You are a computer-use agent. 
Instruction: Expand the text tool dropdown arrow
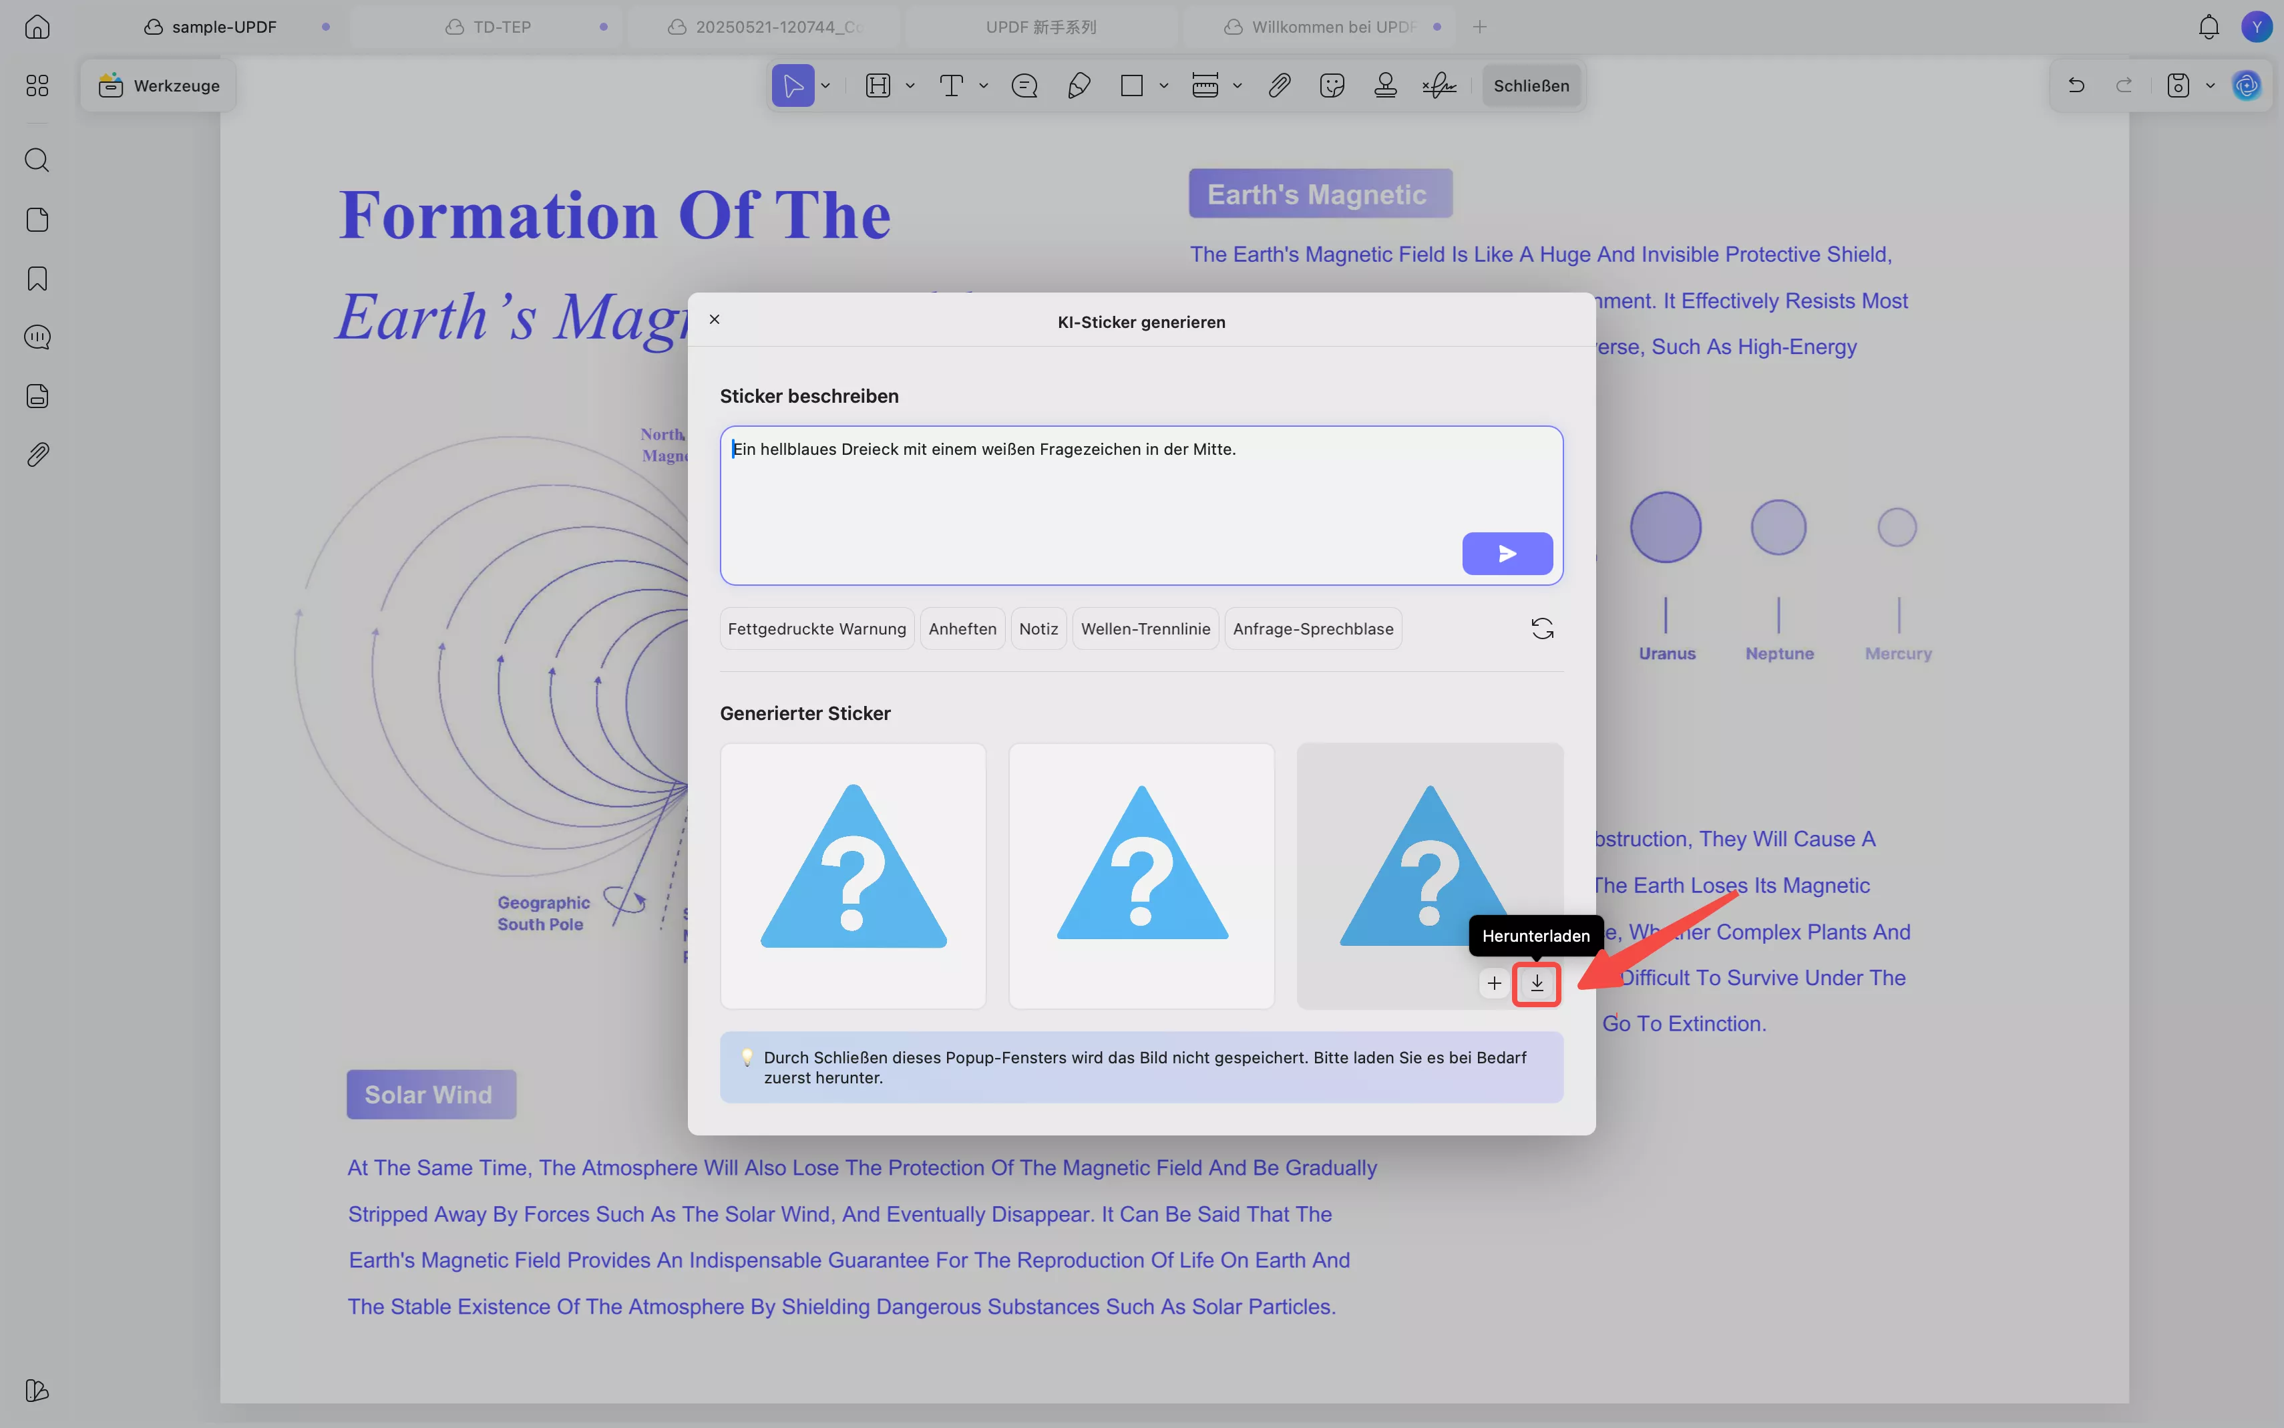[984, 86]
